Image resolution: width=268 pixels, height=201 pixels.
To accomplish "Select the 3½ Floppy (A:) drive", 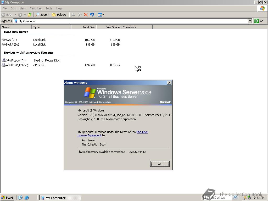I will tap(14, 60).
